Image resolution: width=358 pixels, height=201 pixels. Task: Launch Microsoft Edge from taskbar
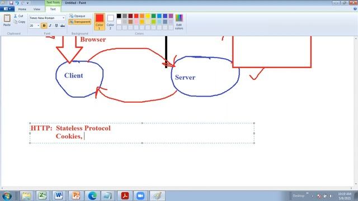tap(92, 196)
